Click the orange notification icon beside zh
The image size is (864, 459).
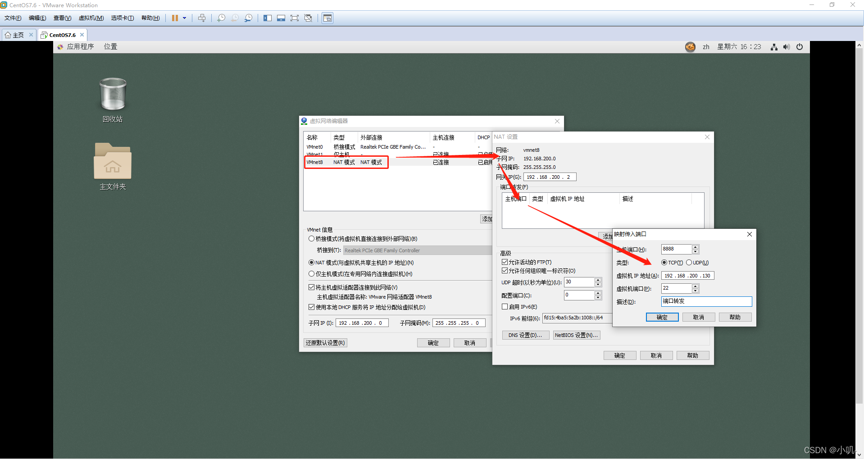tap(690, 47)
